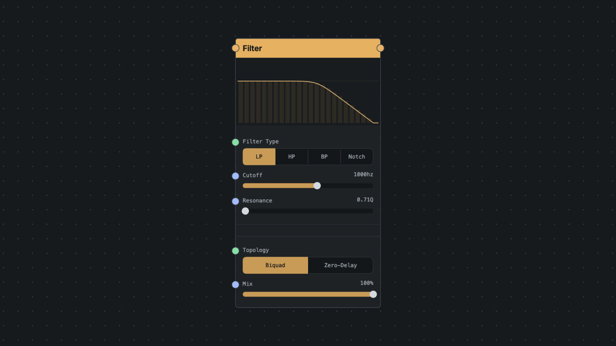Set filter type to Notch
Screen dimensions: 616x346
(357, 157)
